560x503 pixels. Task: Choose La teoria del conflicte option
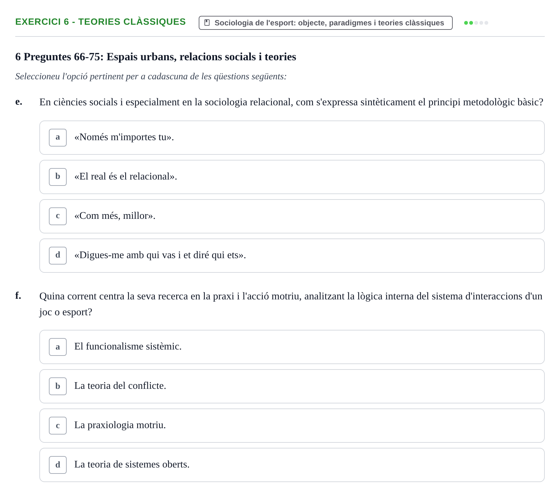292,386
